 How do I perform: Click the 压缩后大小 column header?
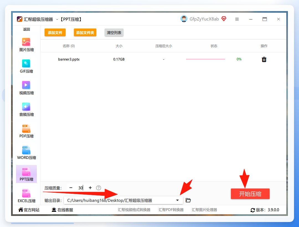point(164,46)
